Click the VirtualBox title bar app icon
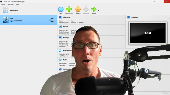 tap(1, 2)
